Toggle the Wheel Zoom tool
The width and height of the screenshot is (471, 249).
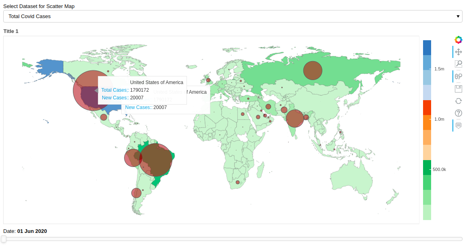point(458,76)
